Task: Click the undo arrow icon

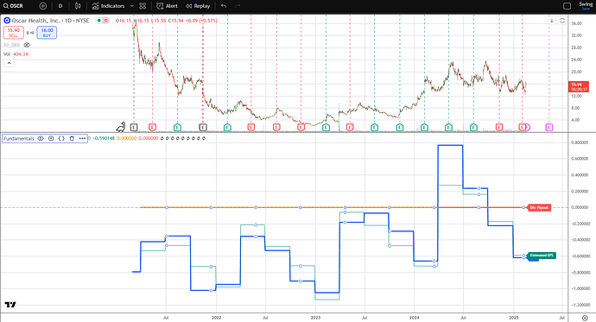Action: tap(224, 6)
